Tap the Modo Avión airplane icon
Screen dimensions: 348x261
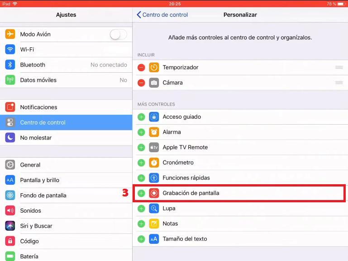[10, 34]
